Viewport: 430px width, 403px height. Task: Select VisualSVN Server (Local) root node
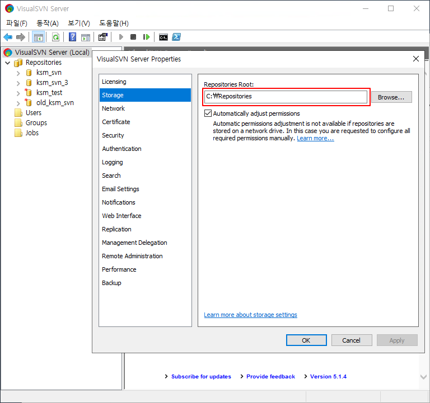pyautogui.click(x=46, y=53)
